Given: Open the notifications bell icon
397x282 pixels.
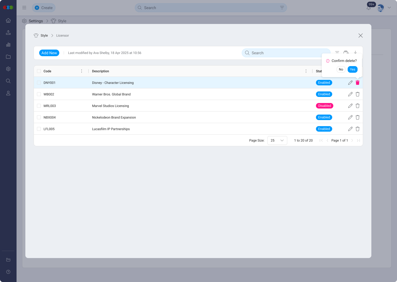Looking at the screenshot, I should tap(369, 8).
